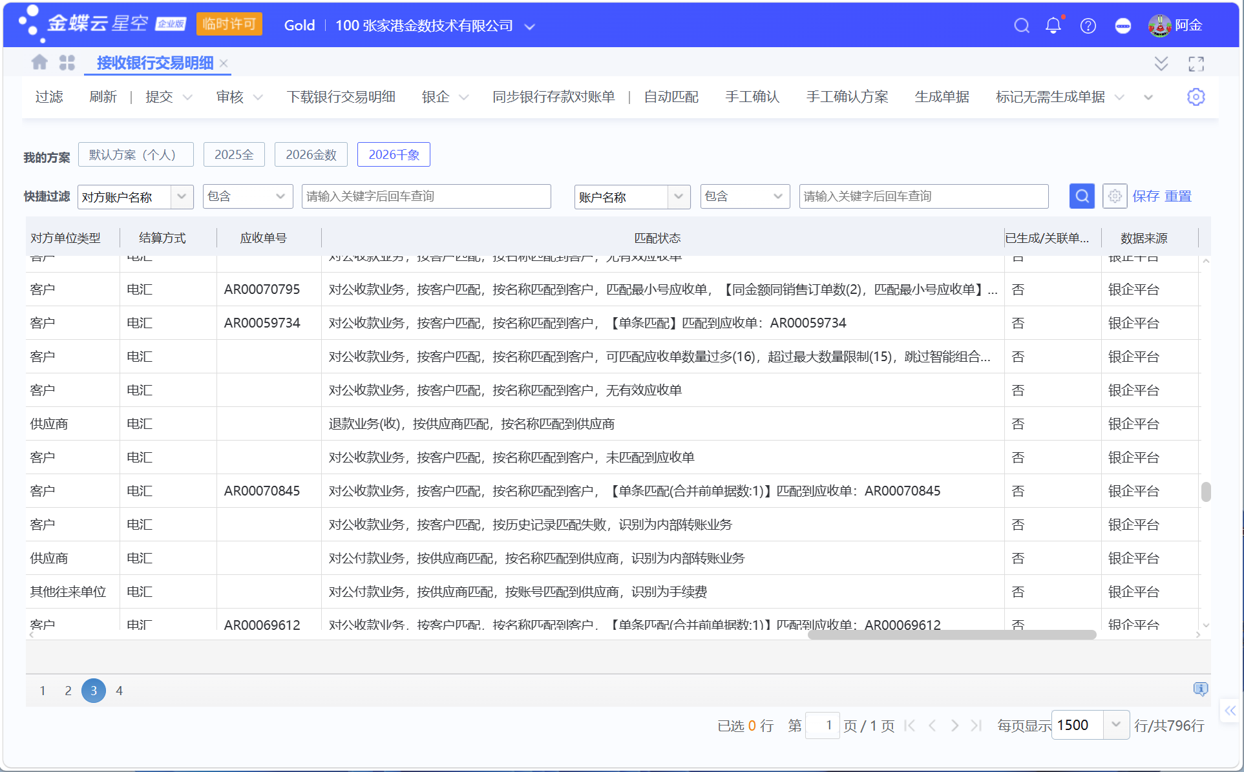This screenshot has height=772, width=1244.
Task: Click the page number input box
Action: pos(823,725)
